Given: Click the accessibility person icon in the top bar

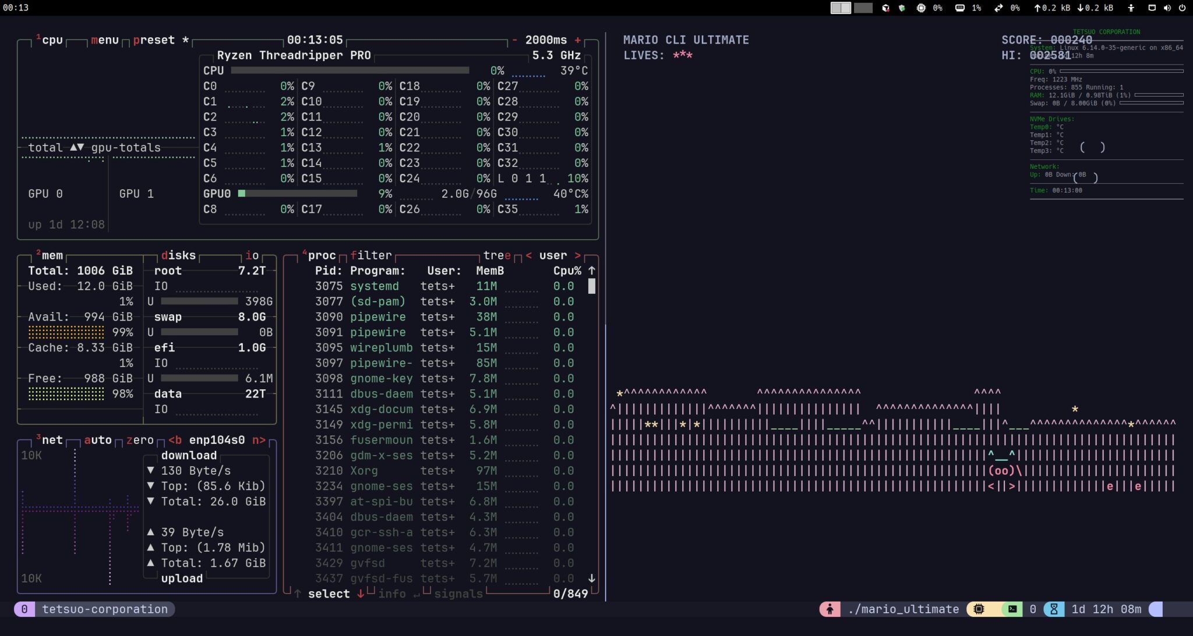Looking at the screenshot, I should coord(1131,8).
